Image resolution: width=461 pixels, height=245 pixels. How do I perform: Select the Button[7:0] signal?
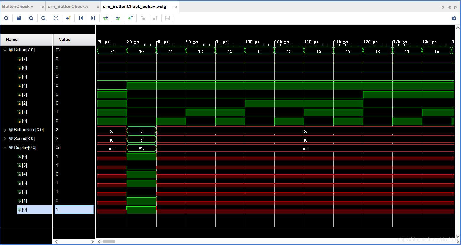[24, 50]
